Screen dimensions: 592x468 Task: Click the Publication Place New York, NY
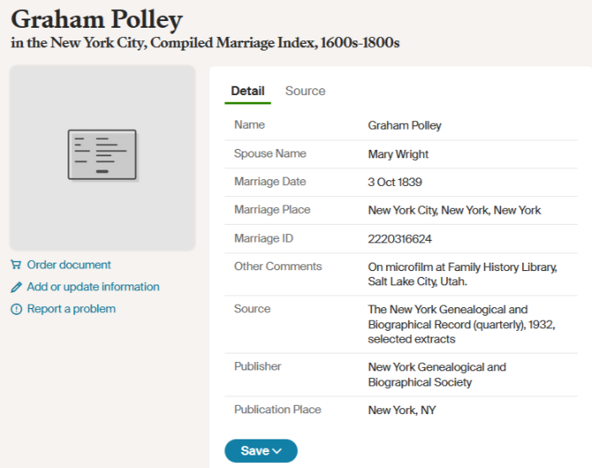point(402,410)
